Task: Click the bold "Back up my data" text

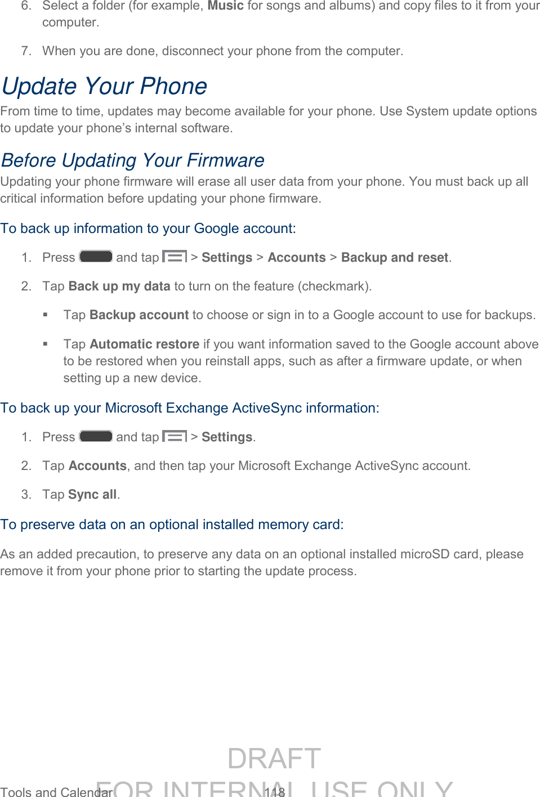Action: [x=119, y=286]
